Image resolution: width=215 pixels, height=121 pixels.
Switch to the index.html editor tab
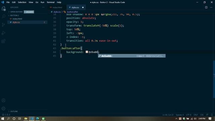click(57, 7)
